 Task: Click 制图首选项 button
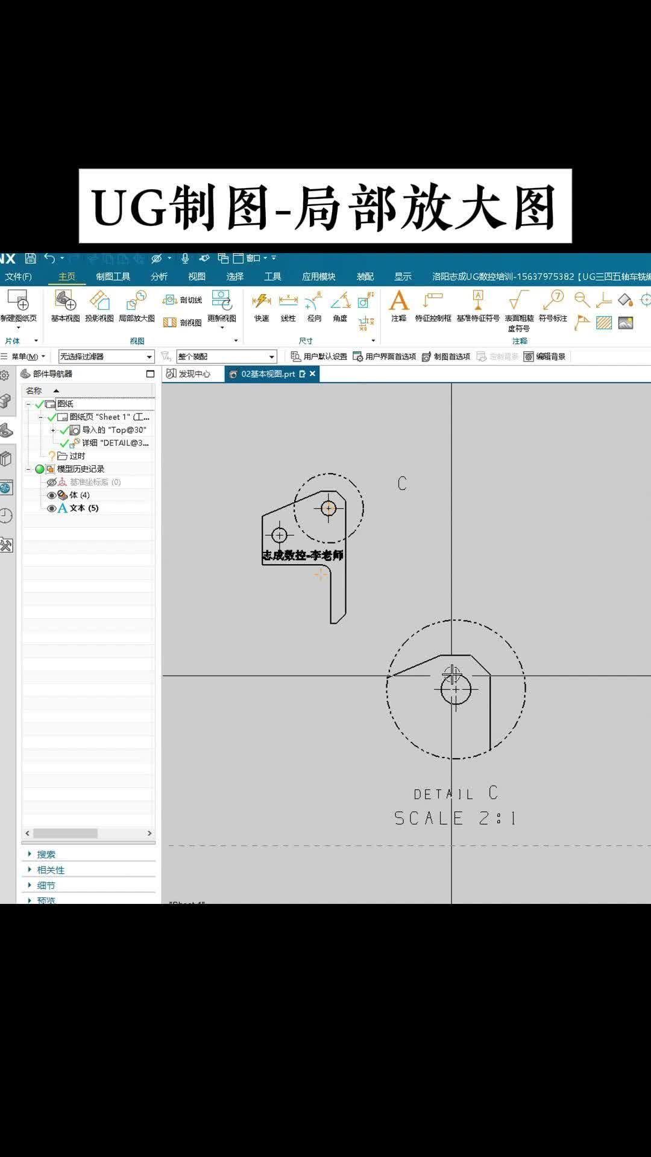point(446,357)
